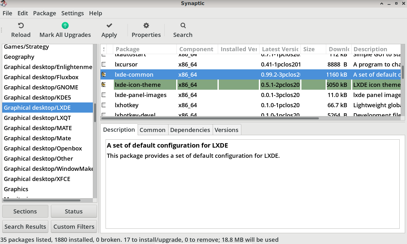
Task: Click the sections list vertical scrollbar
Action: click(x=95, y=113)
